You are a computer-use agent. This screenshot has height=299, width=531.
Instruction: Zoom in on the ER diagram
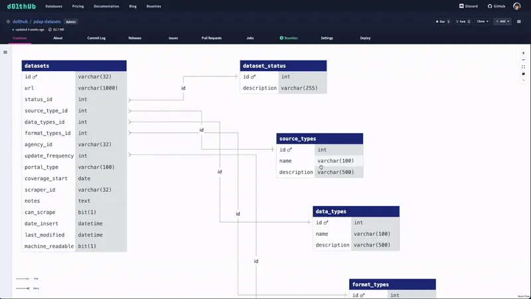coord(524,52)
